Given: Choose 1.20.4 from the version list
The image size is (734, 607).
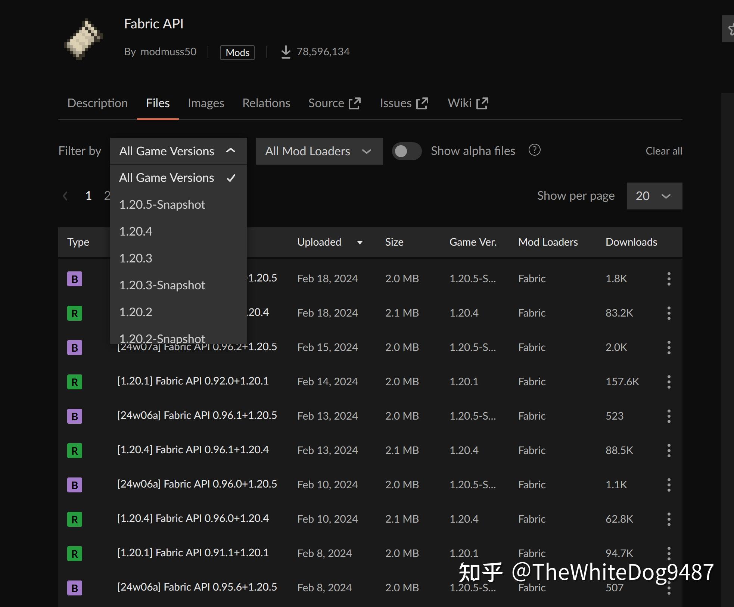Looking at the screenshot, I should click(x=136, y=231).
